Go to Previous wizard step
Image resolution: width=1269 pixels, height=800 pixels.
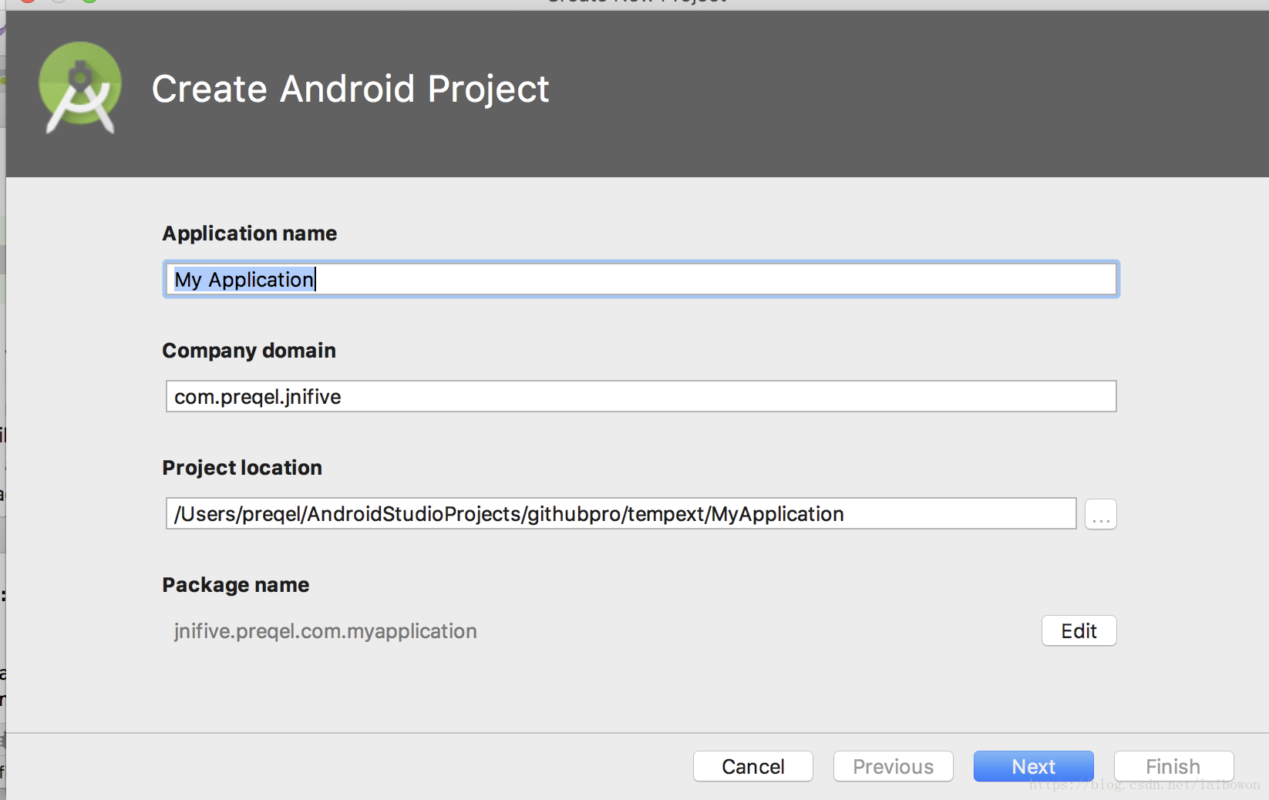point(893,766)
